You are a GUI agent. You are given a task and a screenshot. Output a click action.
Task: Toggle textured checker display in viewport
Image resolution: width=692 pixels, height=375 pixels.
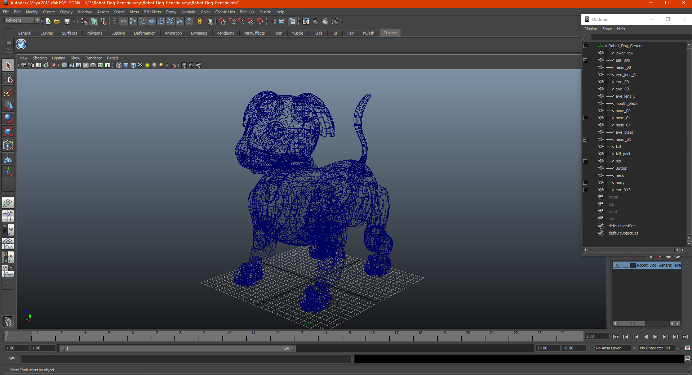[140, 65]
